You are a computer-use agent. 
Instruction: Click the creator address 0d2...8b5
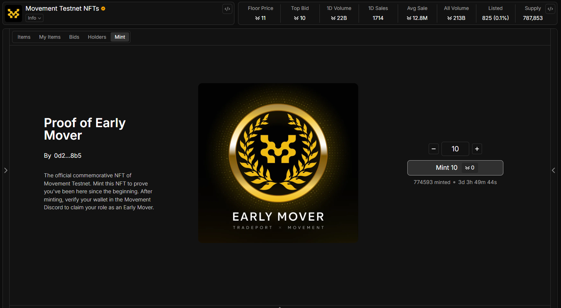tap(68, 156)
